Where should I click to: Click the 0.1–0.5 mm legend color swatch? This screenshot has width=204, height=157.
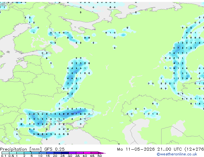5,153
